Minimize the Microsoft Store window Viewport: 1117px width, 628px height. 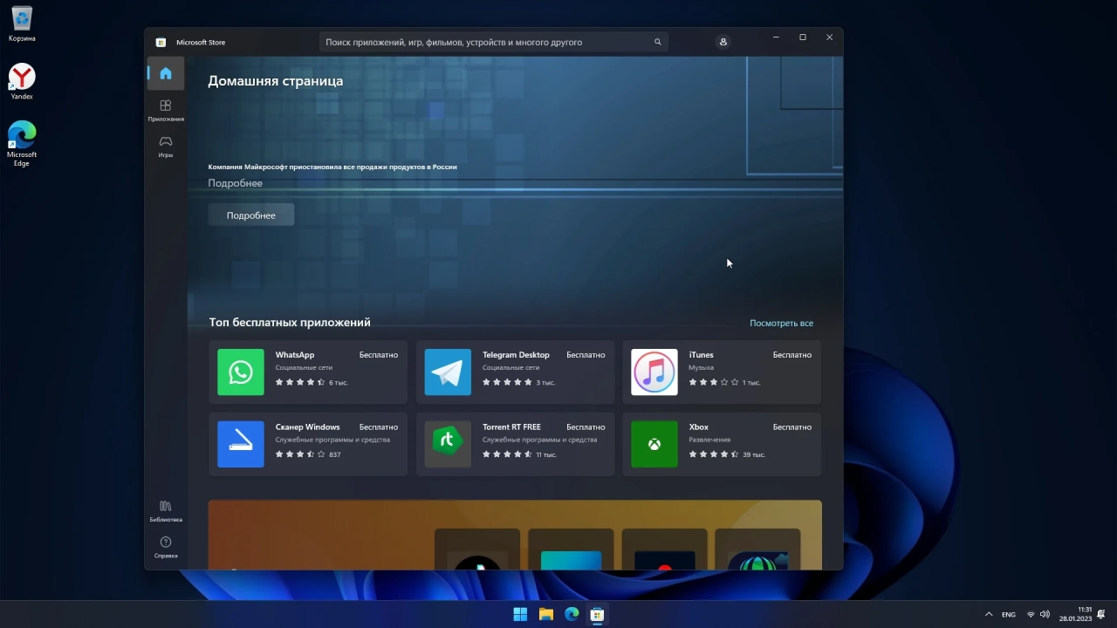click(x=776, y=38)
